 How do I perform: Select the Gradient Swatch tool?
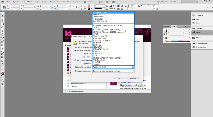2,54
